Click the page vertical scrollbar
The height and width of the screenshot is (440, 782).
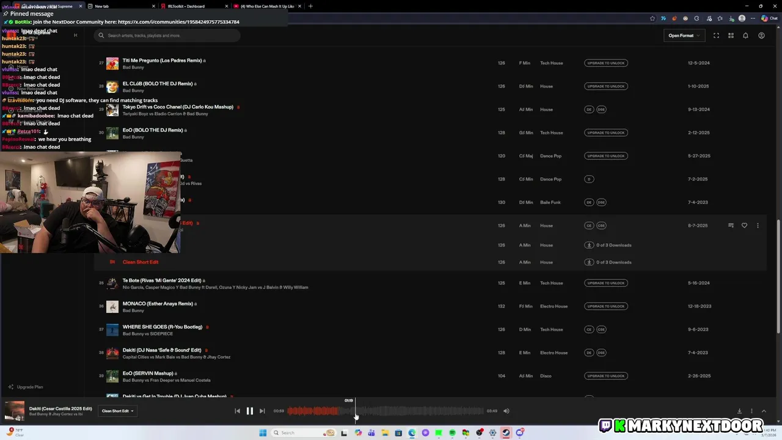click(x=778, y=275)
